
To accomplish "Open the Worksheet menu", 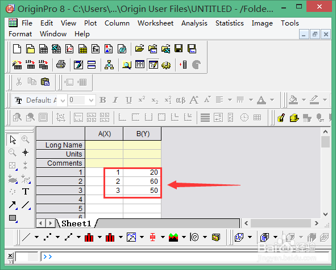I will tap(156, 23).
